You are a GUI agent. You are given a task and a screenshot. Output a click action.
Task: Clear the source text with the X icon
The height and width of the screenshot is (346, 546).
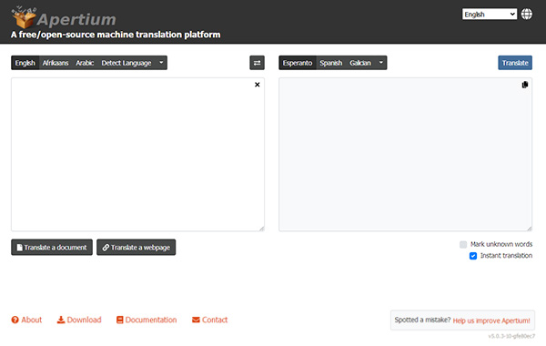258,85
